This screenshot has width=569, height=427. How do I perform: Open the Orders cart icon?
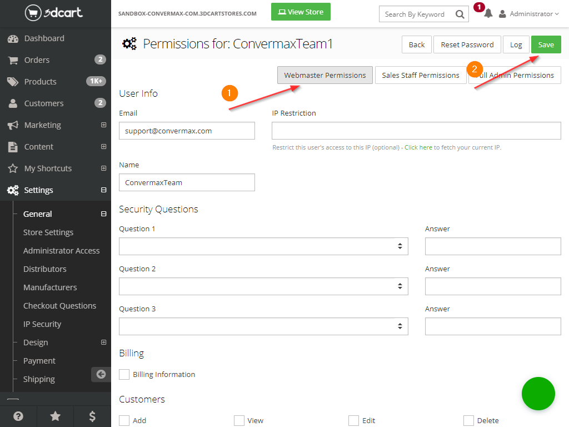click(x=13, y=60)
